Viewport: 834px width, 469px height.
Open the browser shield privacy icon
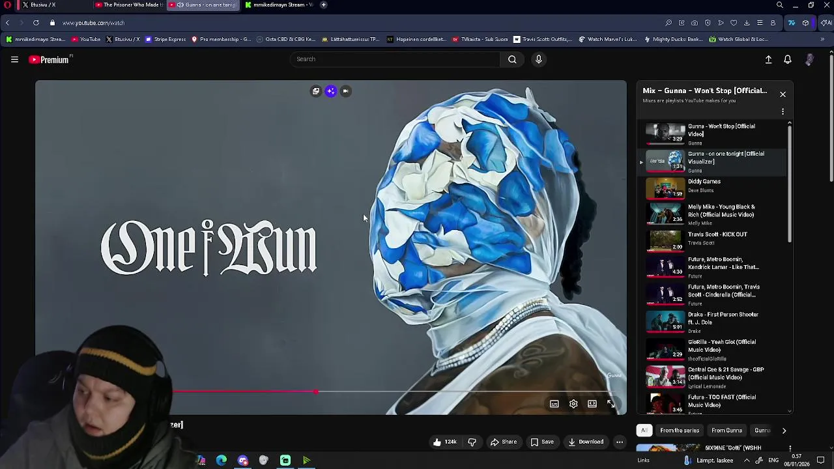(x=708, y=23)
